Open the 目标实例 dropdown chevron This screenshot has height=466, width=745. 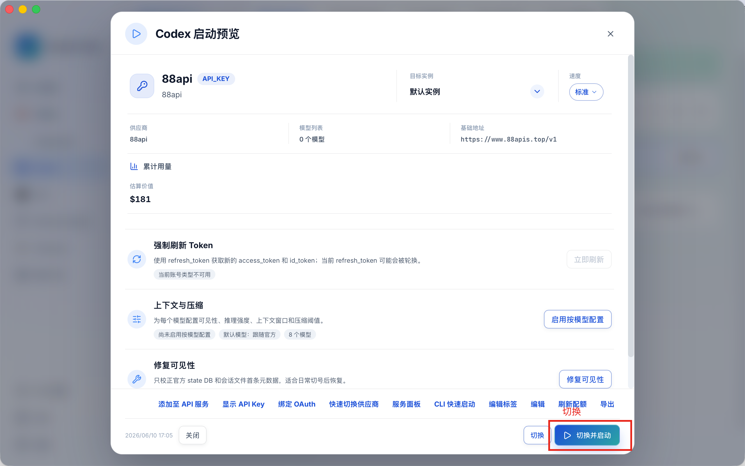(x=537, y=91)
